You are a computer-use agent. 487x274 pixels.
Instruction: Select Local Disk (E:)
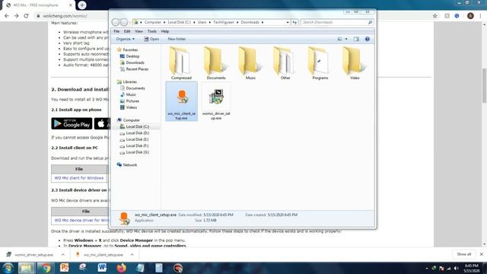(x=134, y=139)
